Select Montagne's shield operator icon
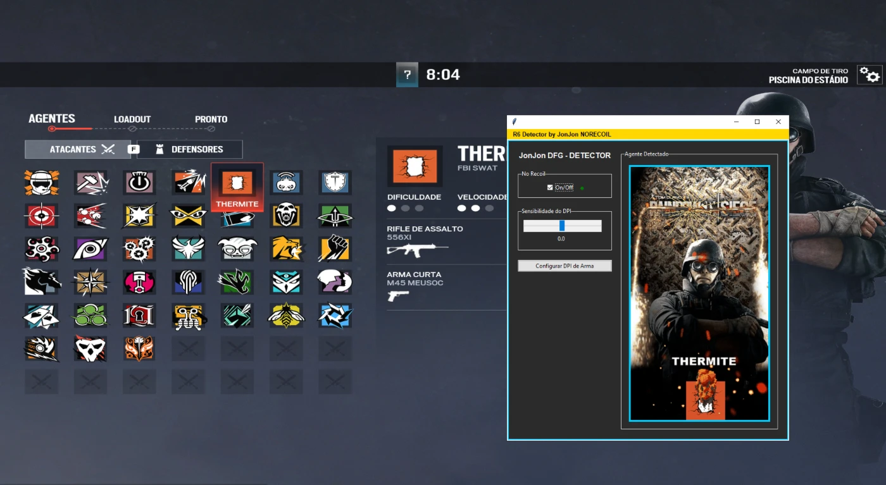The image size is (886, 485). (335, 182)
